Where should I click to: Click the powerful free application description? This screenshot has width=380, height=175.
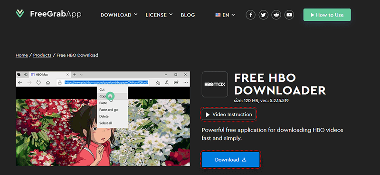click(272, 134)
